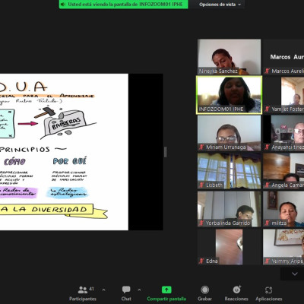The width and height of the screenshot is (304, 304).
Task: Click the Compartir pantalla label
Action: pos(166,299)
